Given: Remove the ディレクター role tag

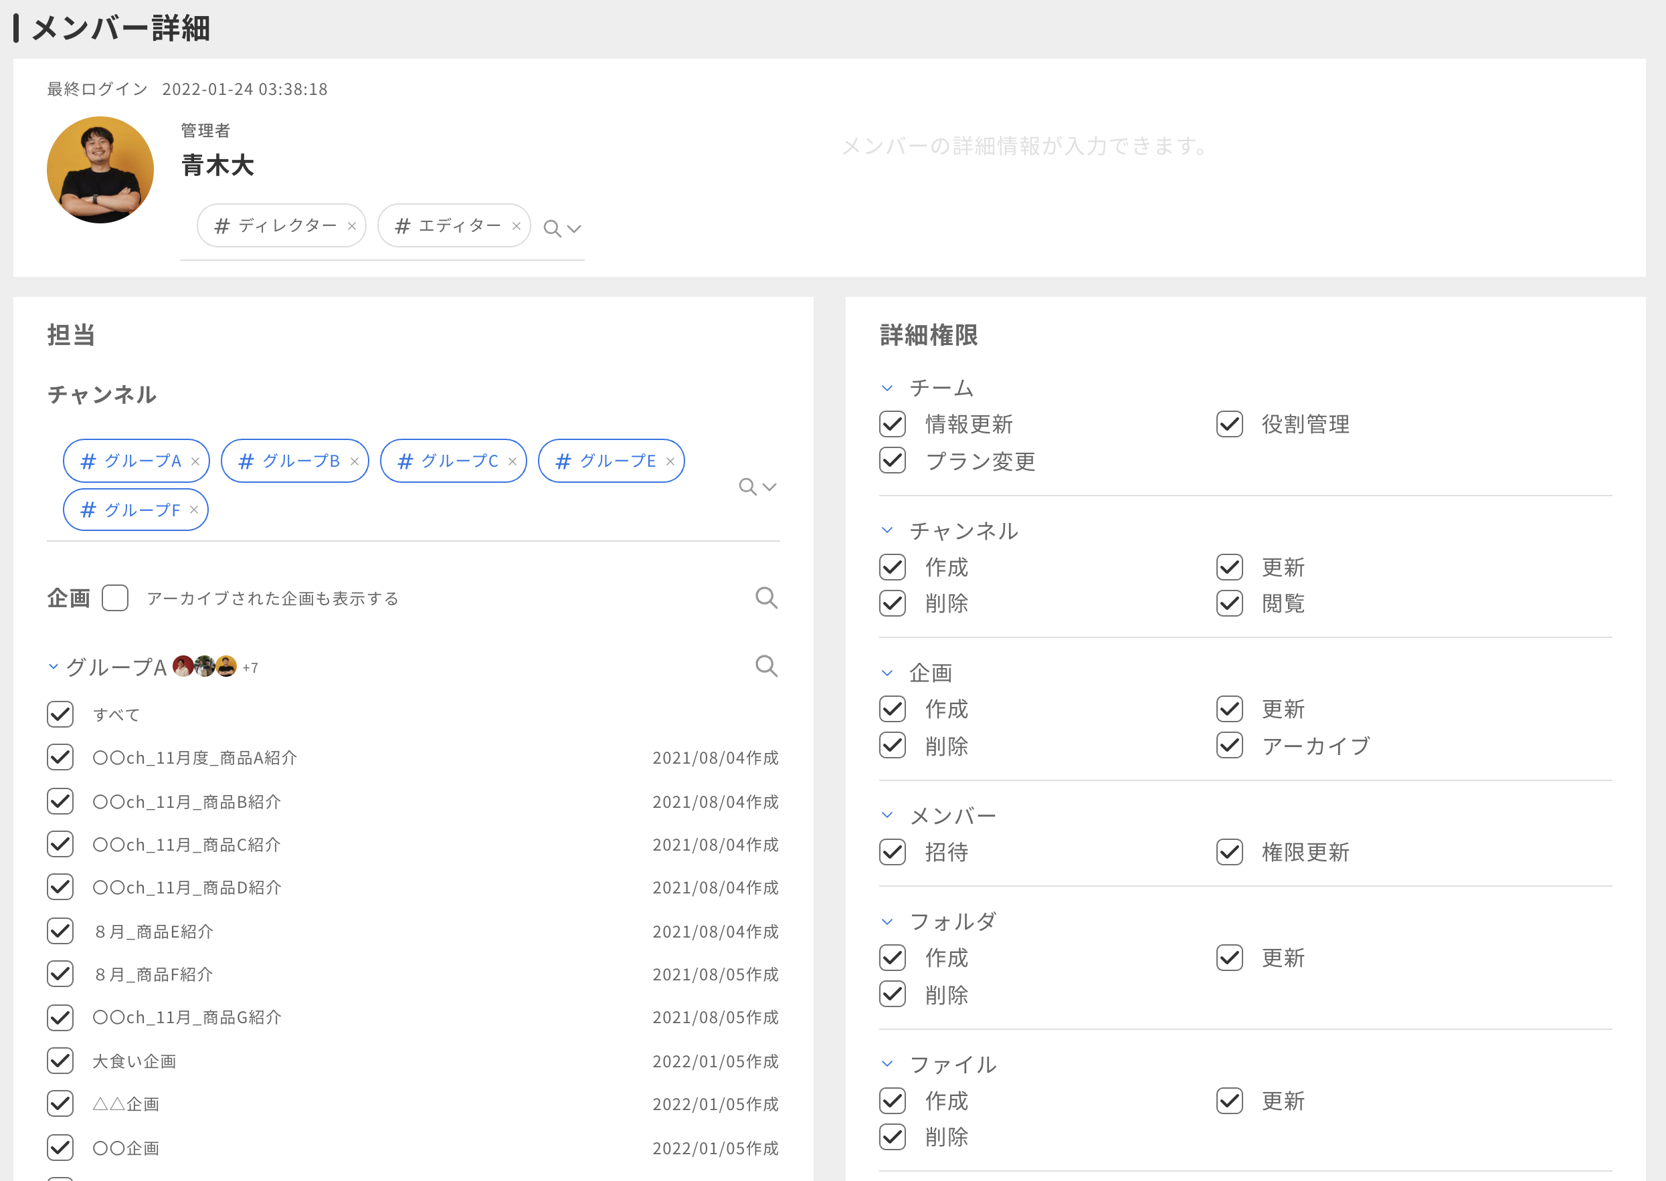Looking at the screenshot, I should [351, 226].
